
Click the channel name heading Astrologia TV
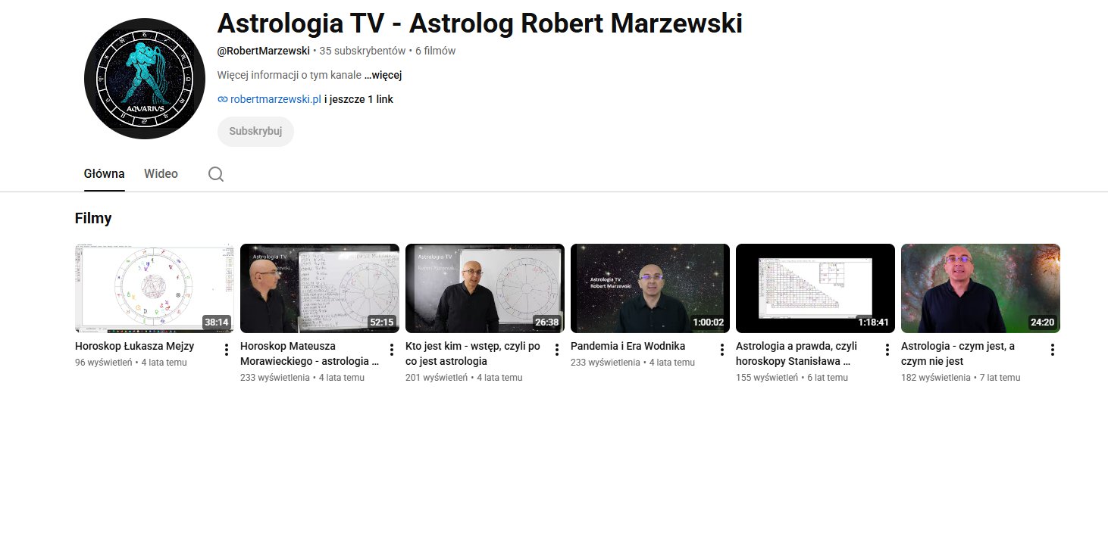(x=480, y=23)
